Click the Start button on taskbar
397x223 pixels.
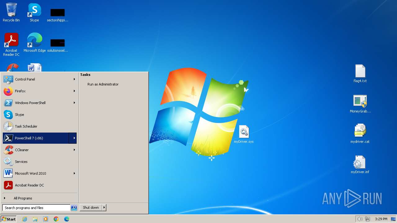9,219
